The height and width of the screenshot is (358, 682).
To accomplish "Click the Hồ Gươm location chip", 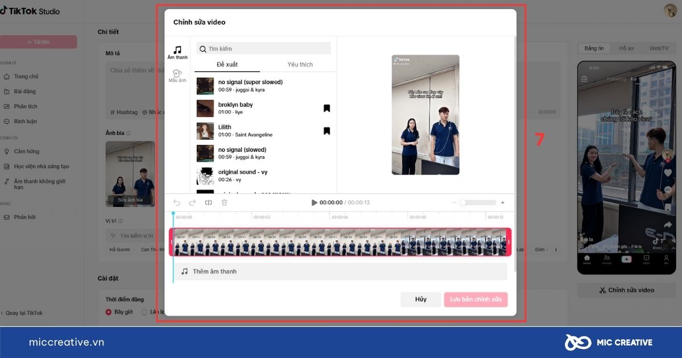I will coord(120,249).
